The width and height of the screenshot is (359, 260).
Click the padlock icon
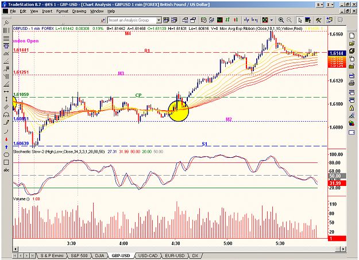(352, 108)
